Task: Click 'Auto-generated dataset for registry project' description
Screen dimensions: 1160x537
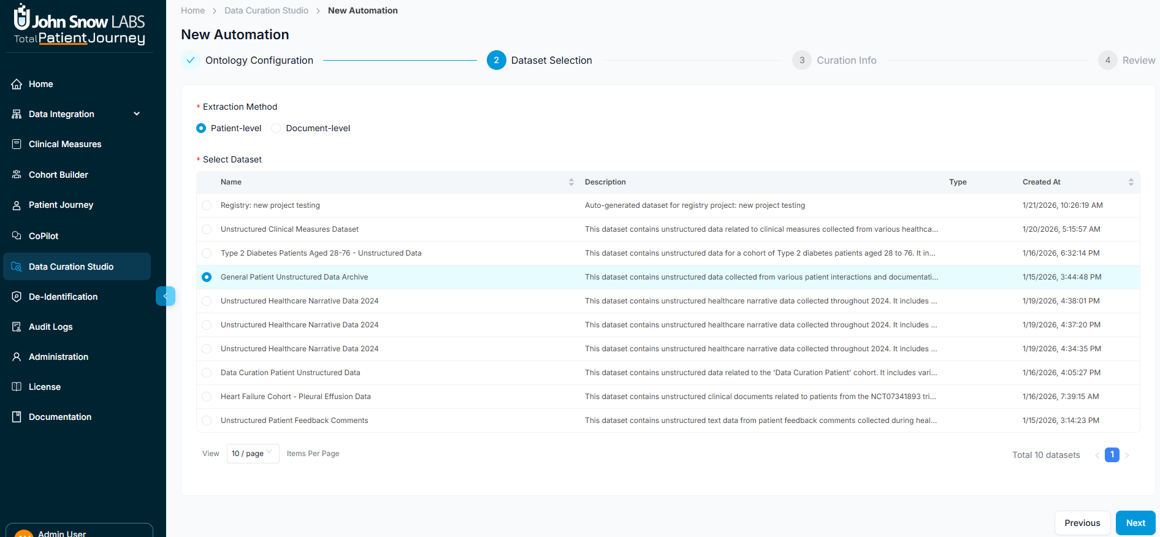Action: [695, 205]
